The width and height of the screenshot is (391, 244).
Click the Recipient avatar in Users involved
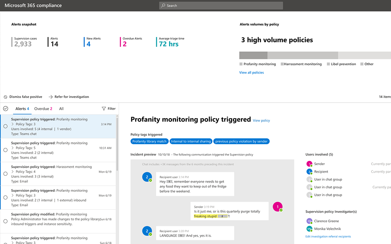(x=309, y=172)
